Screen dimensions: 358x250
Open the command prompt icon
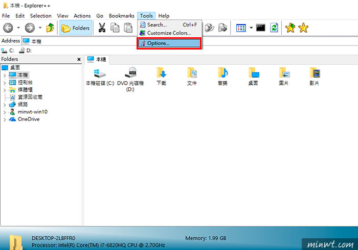point(260,28)
